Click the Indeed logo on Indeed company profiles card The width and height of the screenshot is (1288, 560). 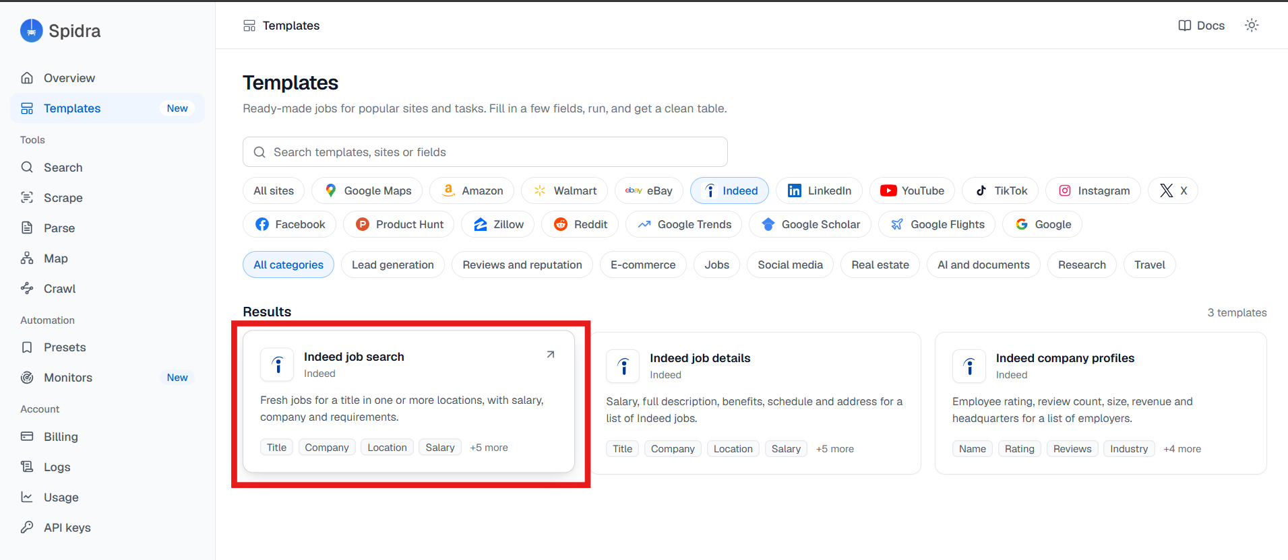pos(969,366)
